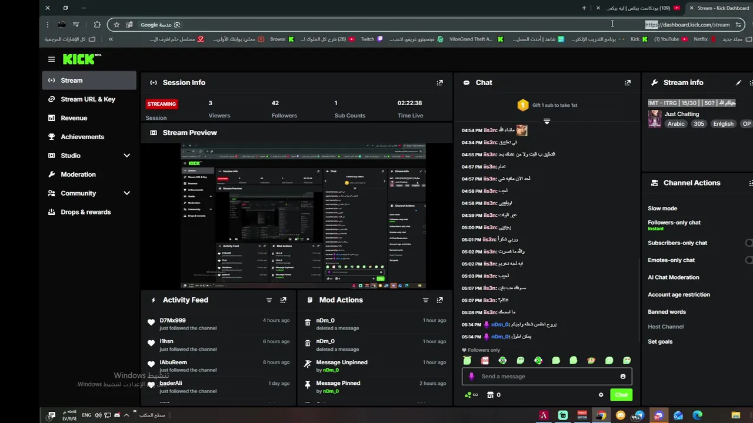Click Set goals in Channel Actions
The height and width of the screenshot is (423, 753).
(x=660, y=342)
